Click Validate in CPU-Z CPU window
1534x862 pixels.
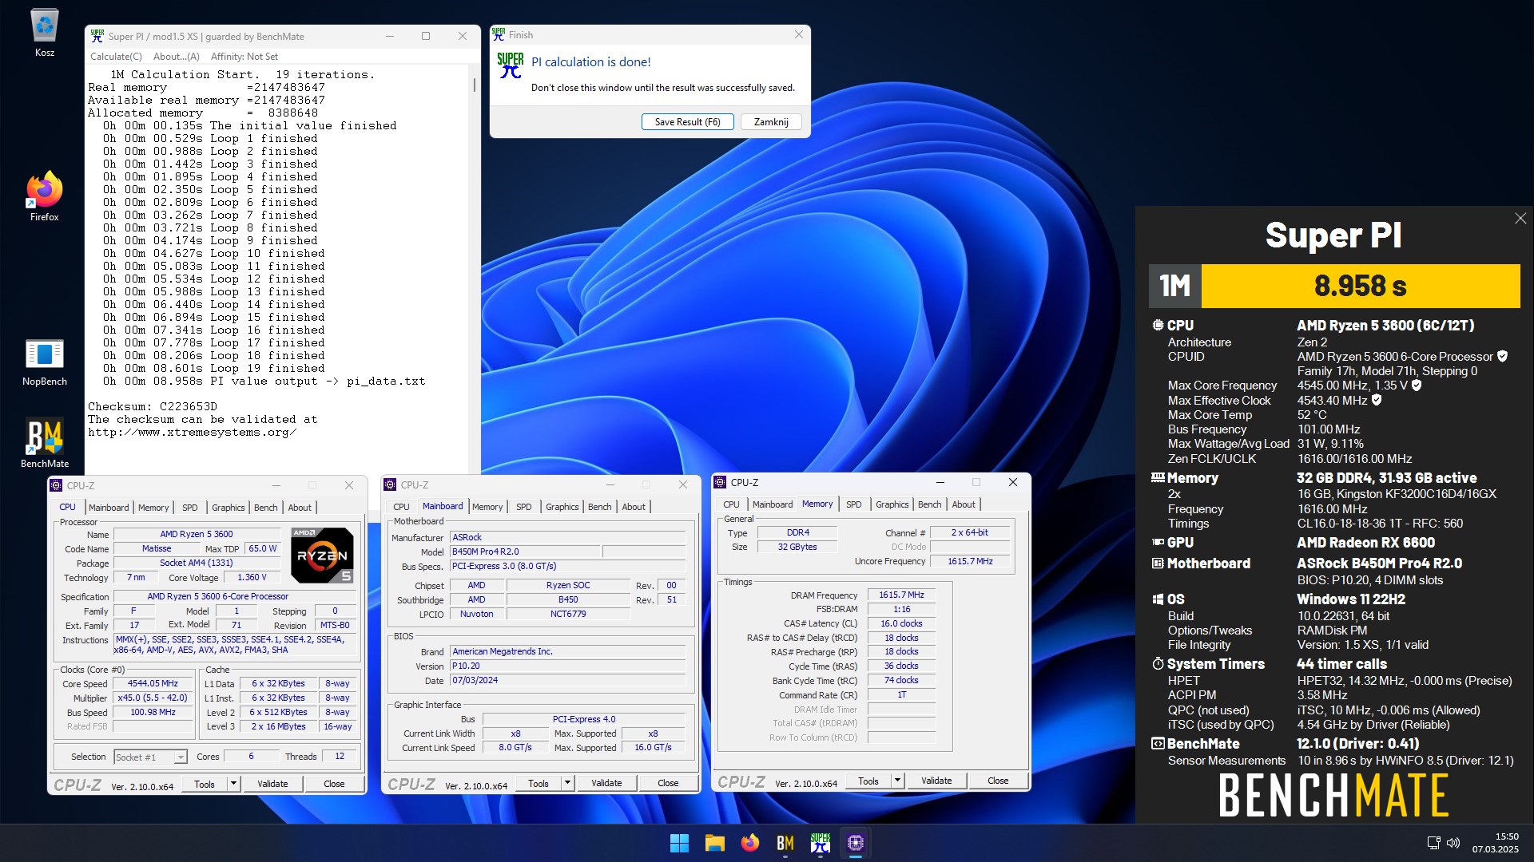272,784
